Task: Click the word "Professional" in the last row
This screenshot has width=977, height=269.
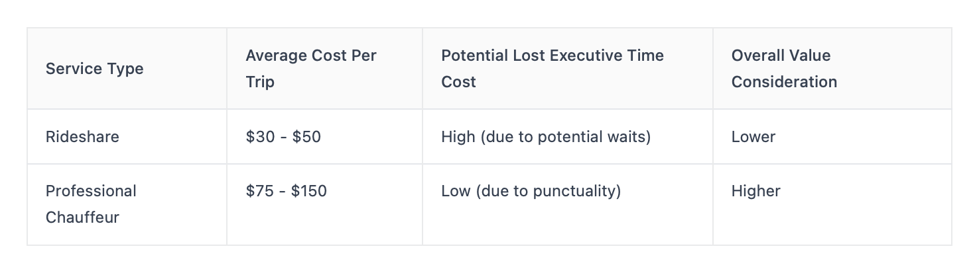Action: pyautogui.click(x=91, y=191)
